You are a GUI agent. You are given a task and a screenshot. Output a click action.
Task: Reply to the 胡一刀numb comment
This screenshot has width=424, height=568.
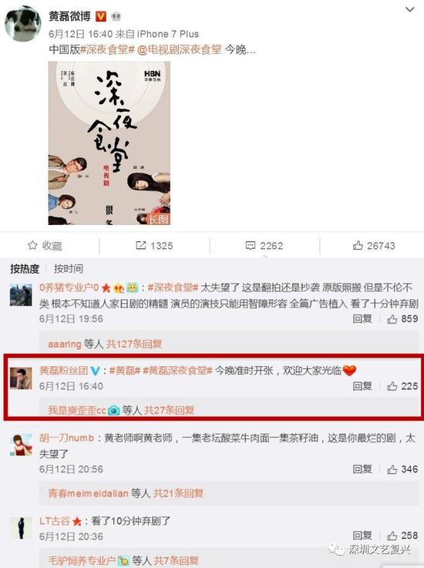pyautogui.click(x=362, y=469)
